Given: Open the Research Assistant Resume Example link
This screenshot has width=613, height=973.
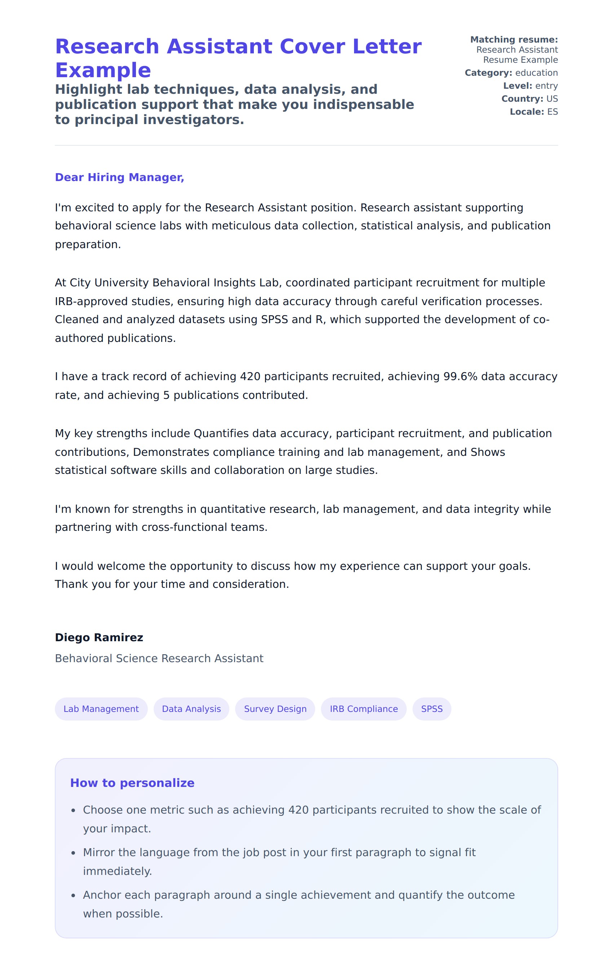Looking at the screenshot, I should coord(516,54).
